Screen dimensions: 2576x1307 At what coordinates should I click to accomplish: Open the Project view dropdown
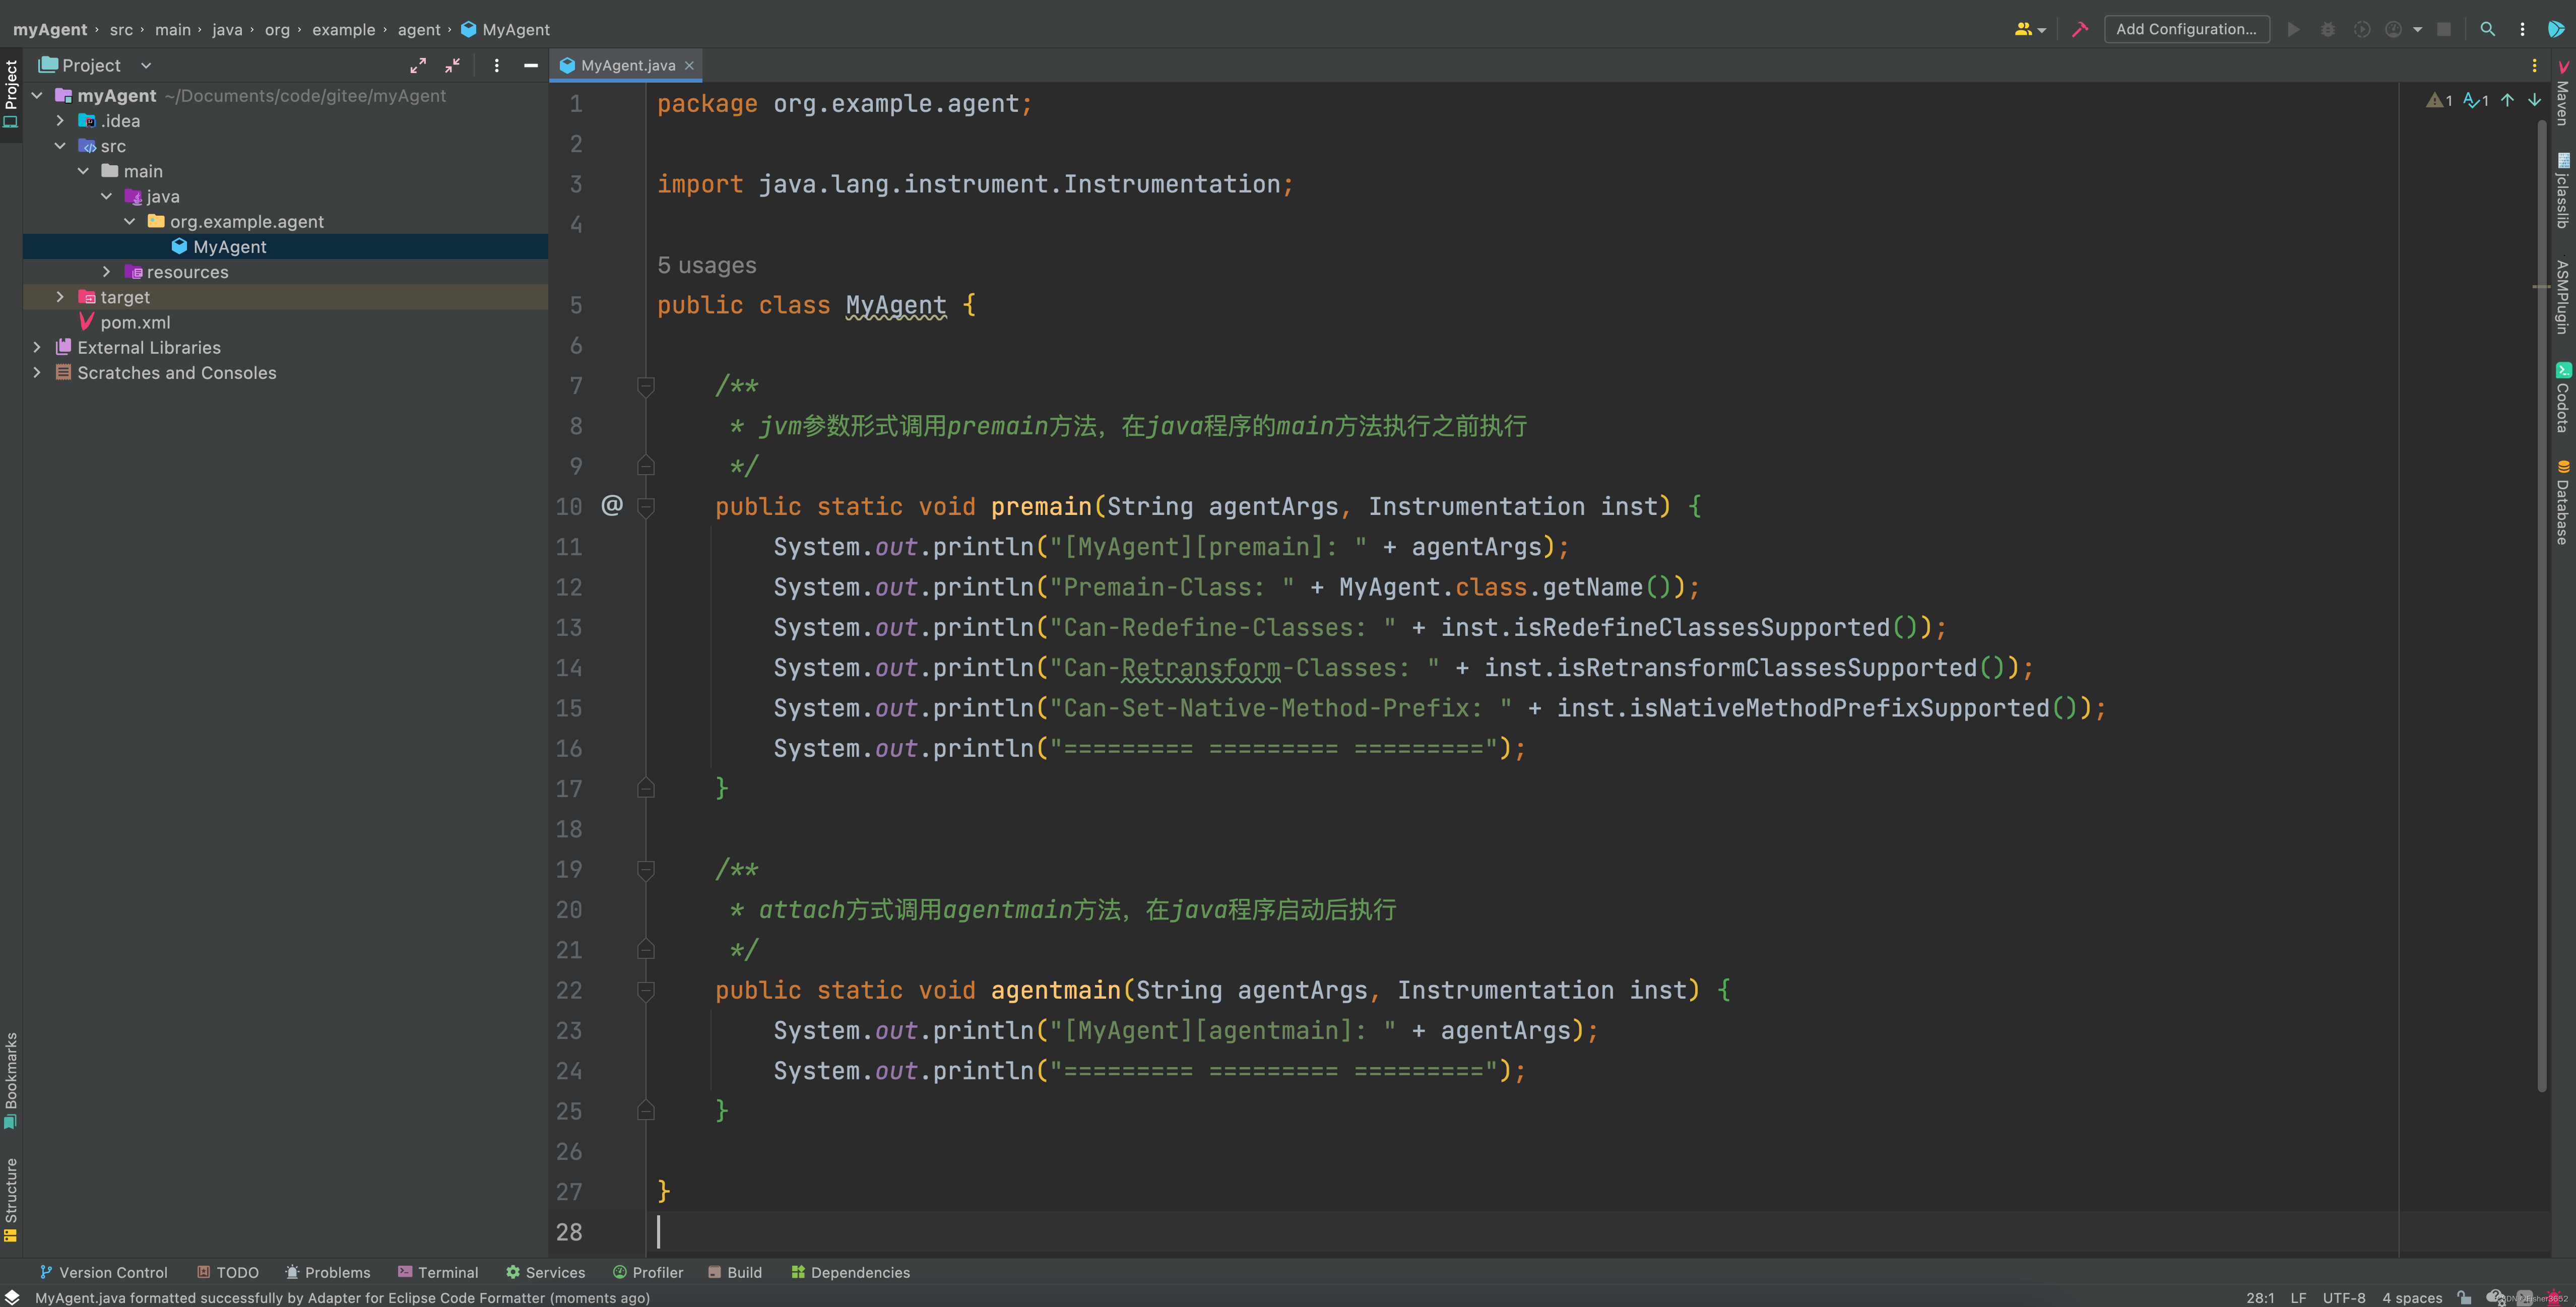click(x=146, y=65)
